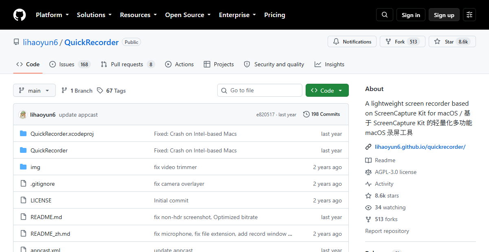489x252 pixels.
Task: Click folder icon for img row
Action: click(x=23, y=167)
